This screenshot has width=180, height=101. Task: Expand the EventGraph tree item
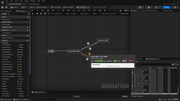click(x=1, y=20)
